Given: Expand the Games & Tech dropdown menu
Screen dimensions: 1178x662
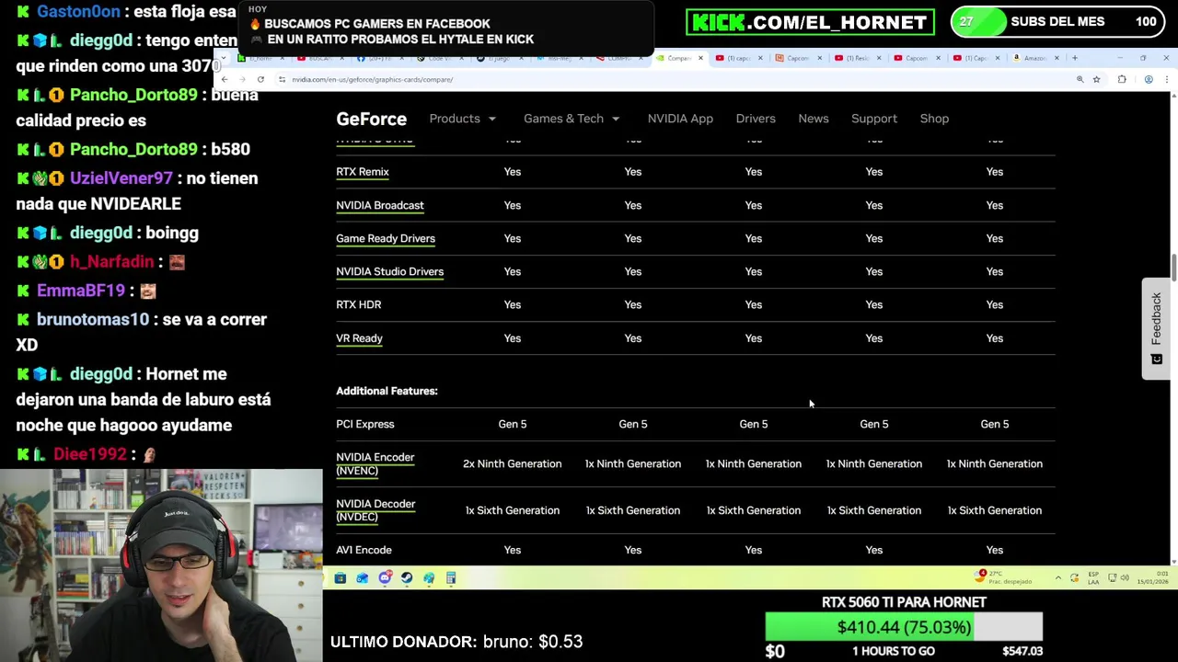Looking at the screenshot, I should pyautogui.click(x=572, y=119).
